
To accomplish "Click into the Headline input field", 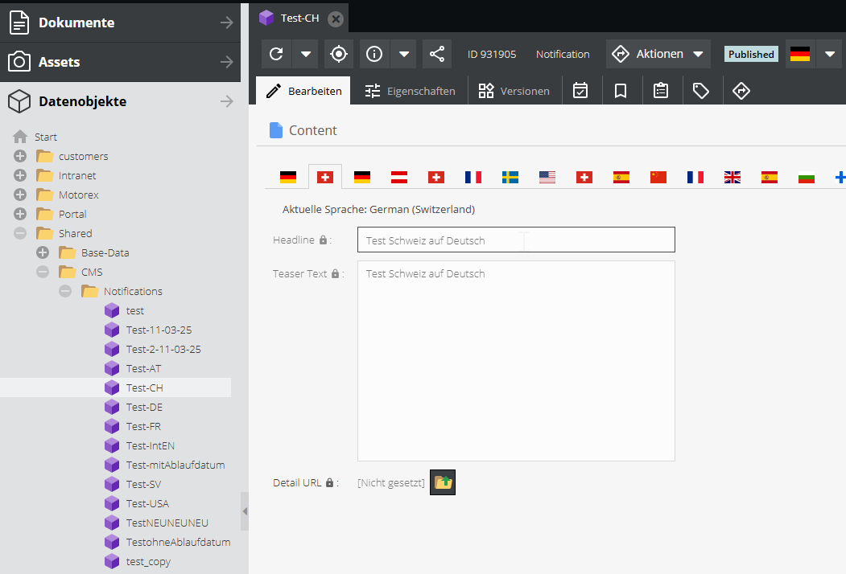I will pyautogui.click(x=515, y=240).
